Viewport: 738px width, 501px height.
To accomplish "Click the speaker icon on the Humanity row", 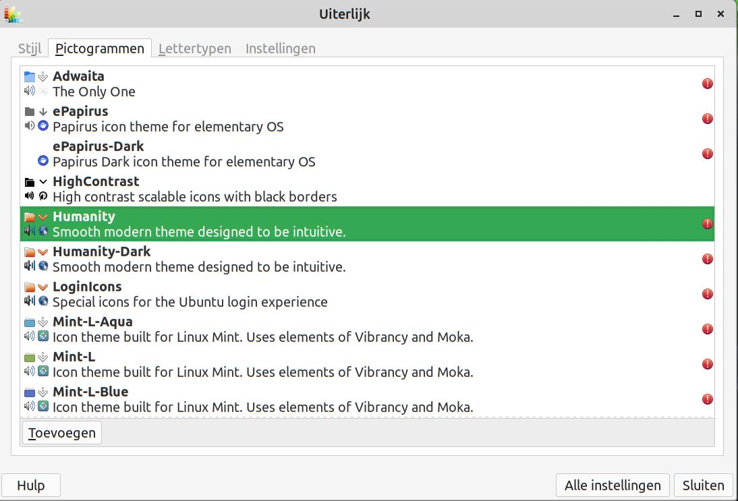I will pyautogui.click(x=29, y=231).
